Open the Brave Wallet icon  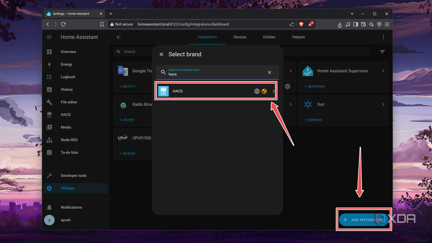tap(363, 24)
